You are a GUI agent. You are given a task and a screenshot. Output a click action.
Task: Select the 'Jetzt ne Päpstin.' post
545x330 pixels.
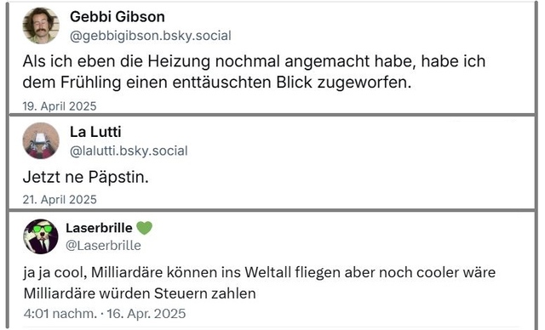point(85,177)
